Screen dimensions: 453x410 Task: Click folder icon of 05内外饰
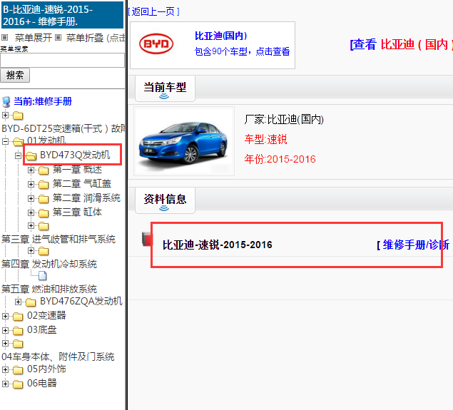pos(18,370)
